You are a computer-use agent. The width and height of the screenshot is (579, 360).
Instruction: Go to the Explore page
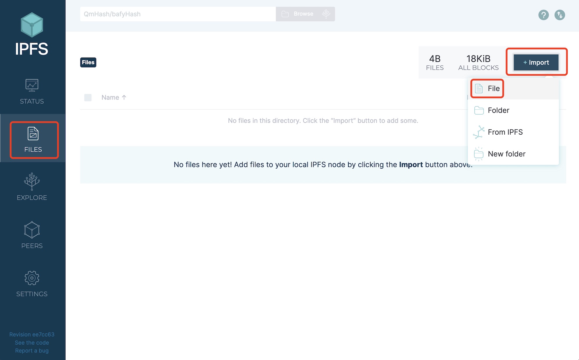click(x=32, y=187)
